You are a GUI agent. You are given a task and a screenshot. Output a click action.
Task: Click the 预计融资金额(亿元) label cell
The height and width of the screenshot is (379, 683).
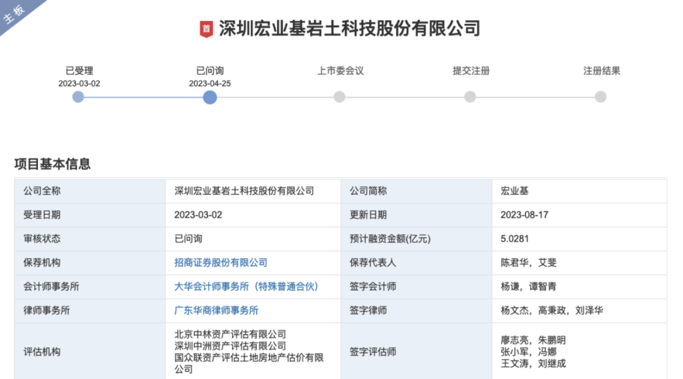(x=416, y=239)
